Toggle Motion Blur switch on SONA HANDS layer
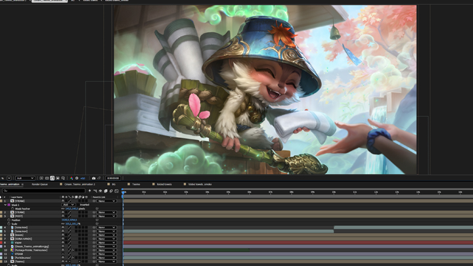This screenshot has height=266, width=473. (79, 238)
